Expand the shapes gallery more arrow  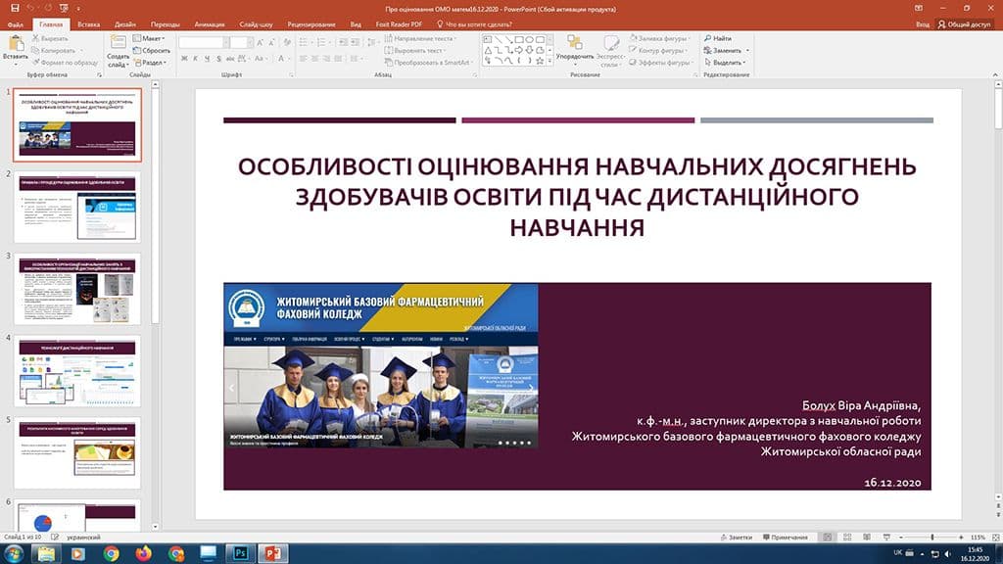click(549, 62)
